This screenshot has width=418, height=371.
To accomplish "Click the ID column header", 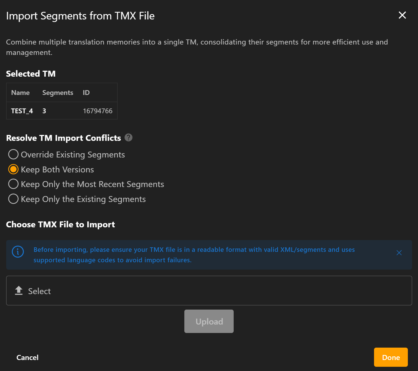I will point(86,93).
